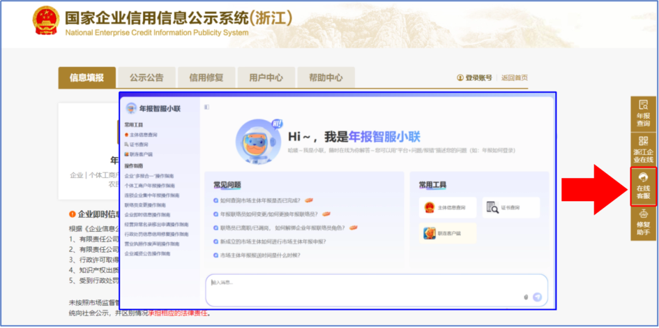659x328 pixels.
Task: Open 企业减资公告操作指南 guide
Action: tap(148, 254)
